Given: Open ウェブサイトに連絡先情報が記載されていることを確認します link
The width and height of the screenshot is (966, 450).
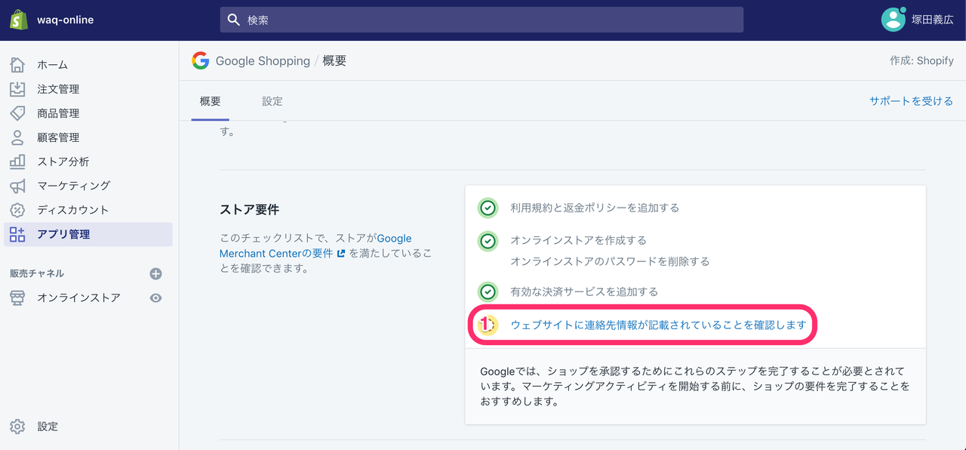Looking at the screenshot, I should pyautogui.click(x=659, y=325).
